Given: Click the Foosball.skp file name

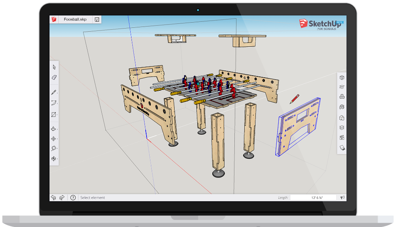Looking at the screenshot, I should click(75, 19).
